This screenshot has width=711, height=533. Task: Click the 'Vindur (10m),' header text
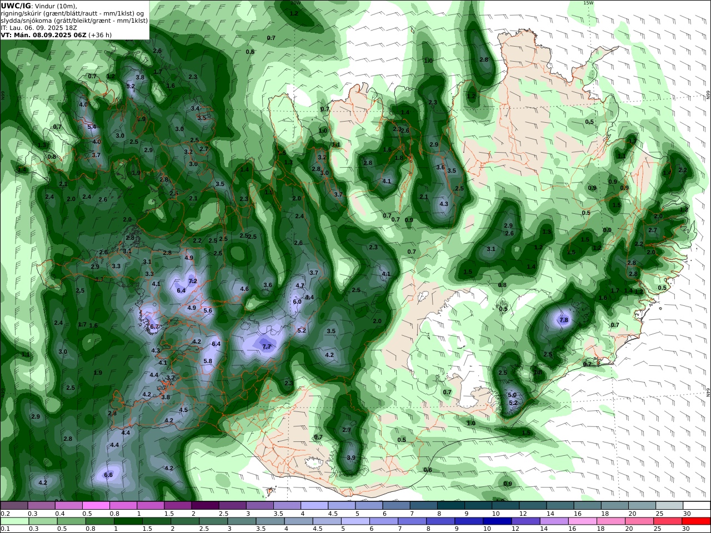click(57, 6)
